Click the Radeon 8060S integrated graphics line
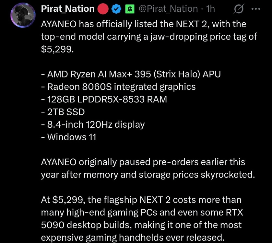 (x=118, y=87)
